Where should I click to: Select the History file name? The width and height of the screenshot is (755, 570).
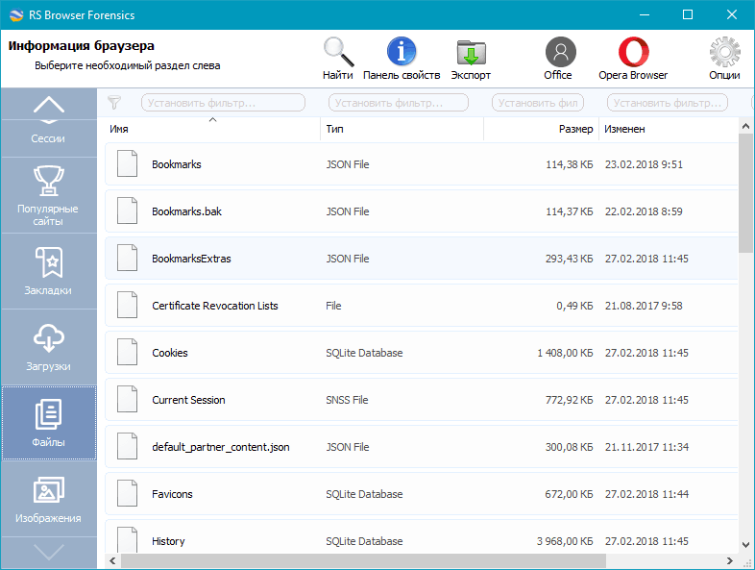pyautogui.click(x=168, y=541)
